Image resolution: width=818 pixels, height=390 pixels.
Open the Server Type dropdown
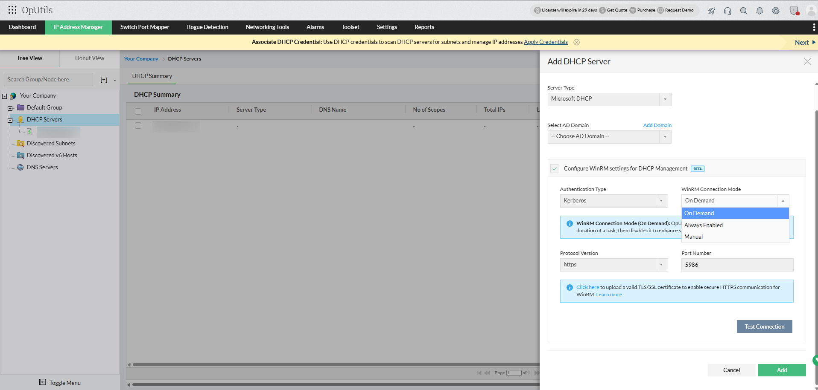coord(609,99)
